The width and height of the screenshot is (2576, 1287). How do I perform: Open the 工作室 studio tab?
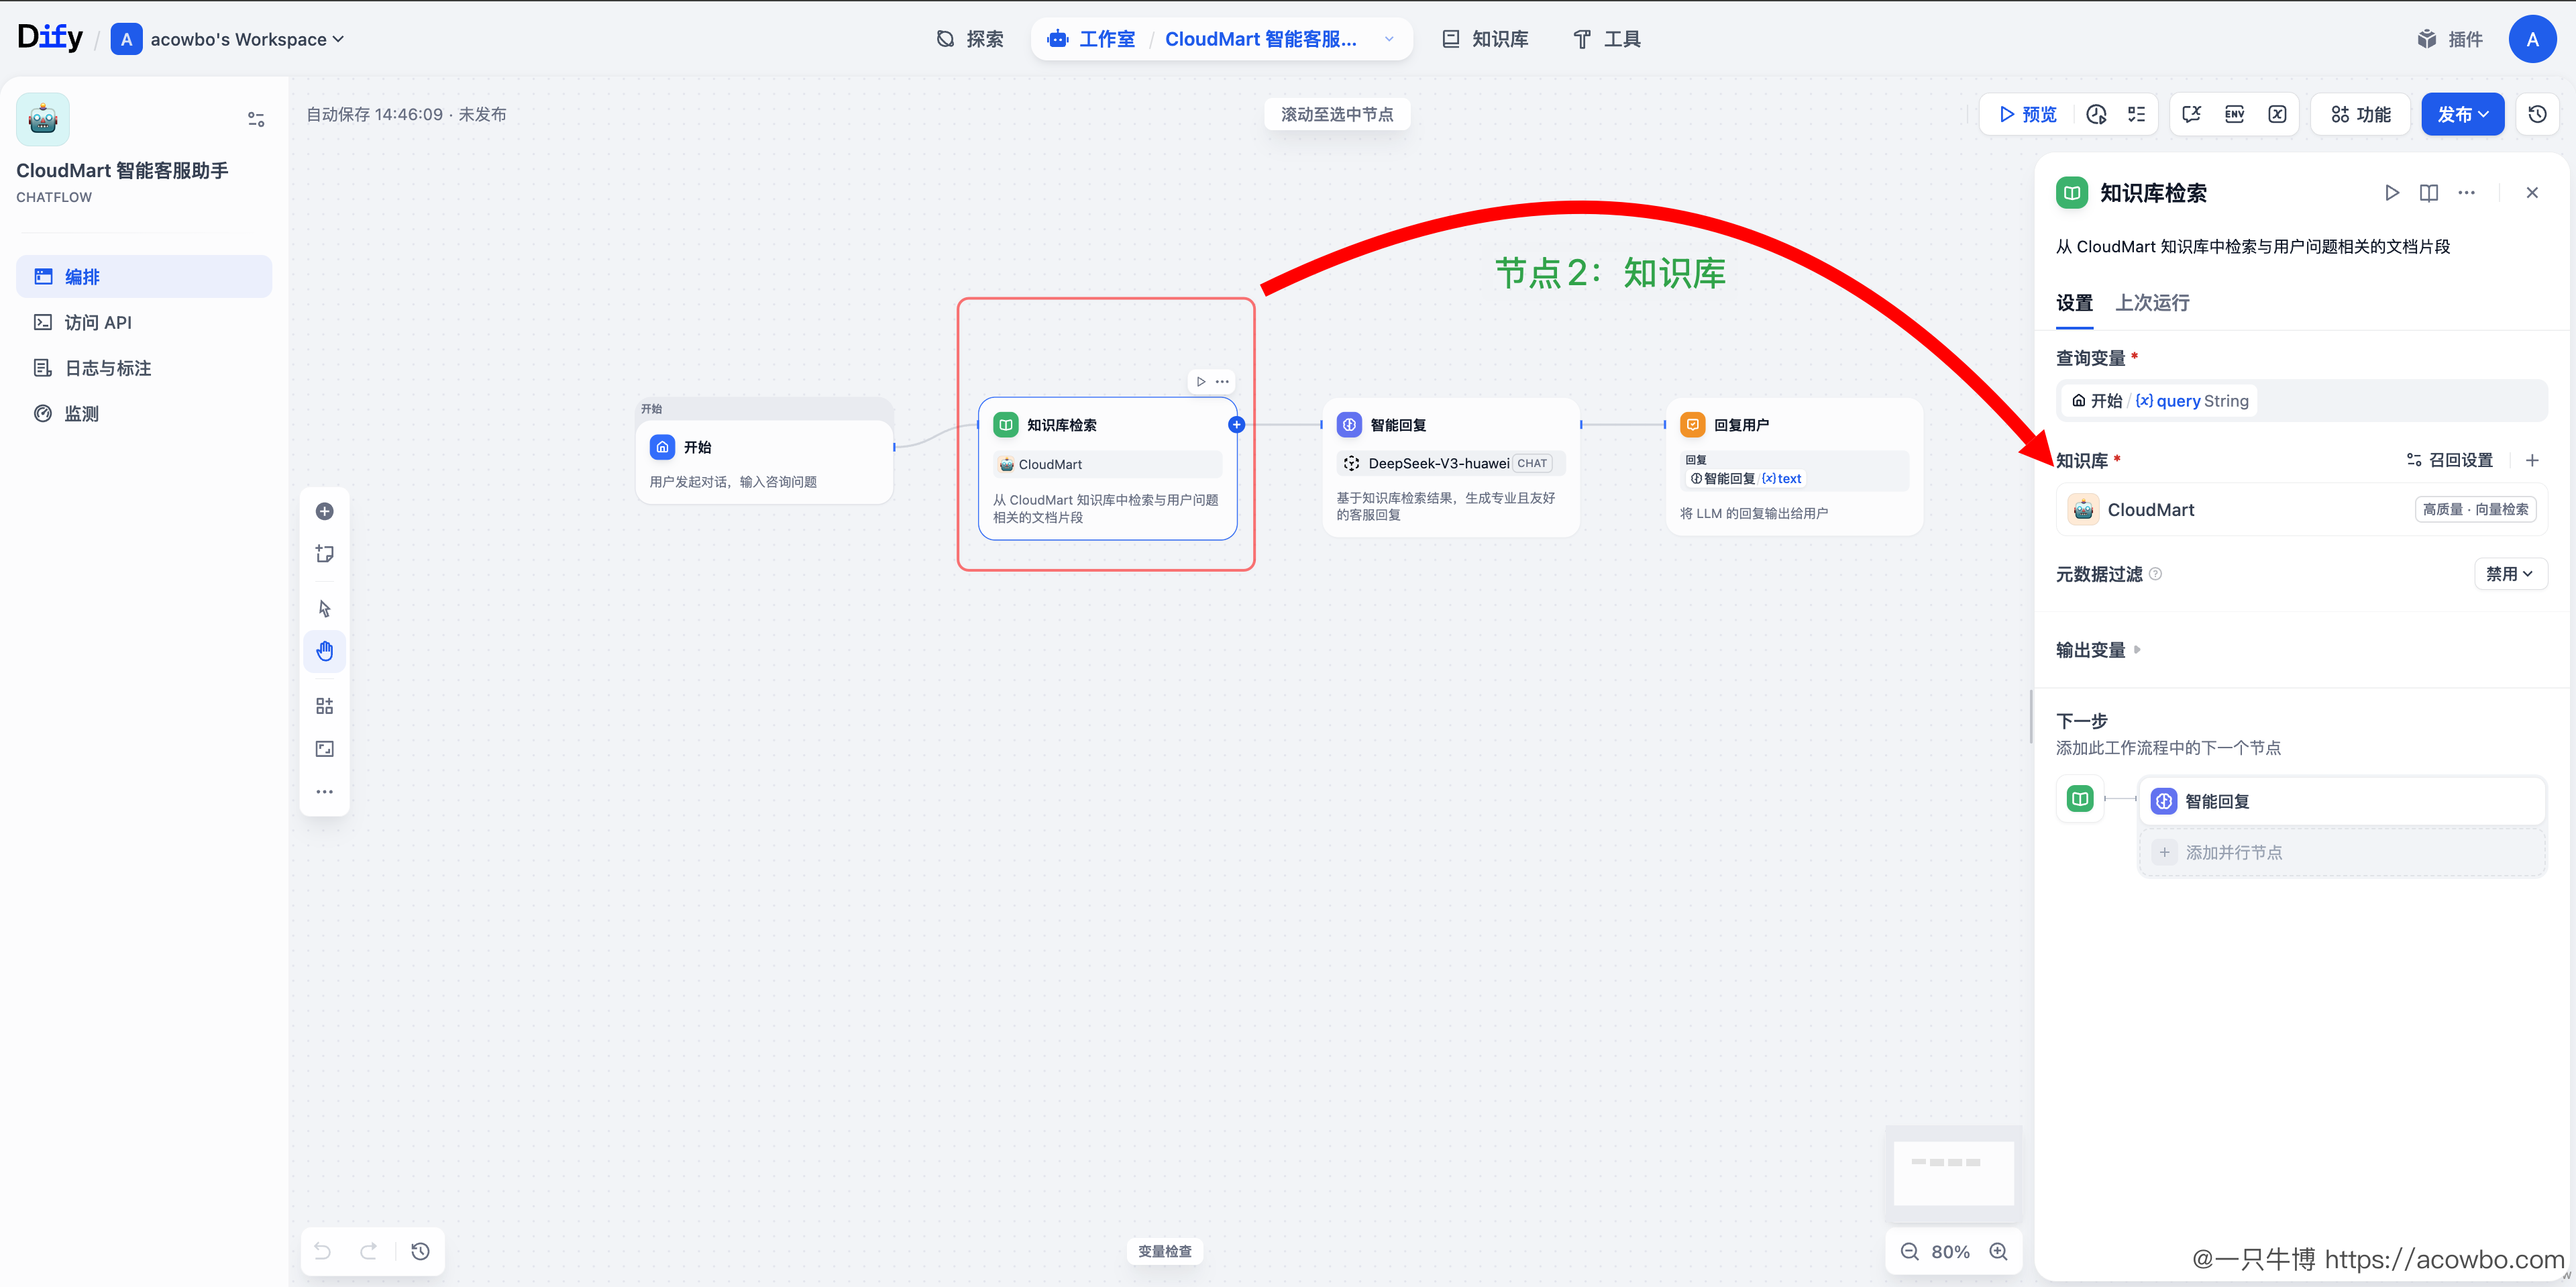pyautogui.click(x=1091, y=39)
